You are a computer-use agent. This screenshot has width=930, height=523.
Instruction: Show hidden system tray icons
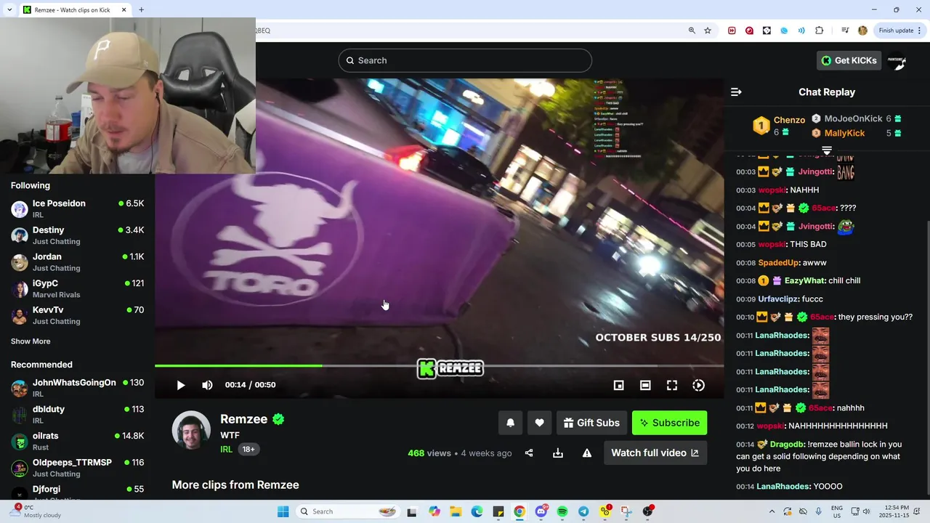click(x=772, y=511)
